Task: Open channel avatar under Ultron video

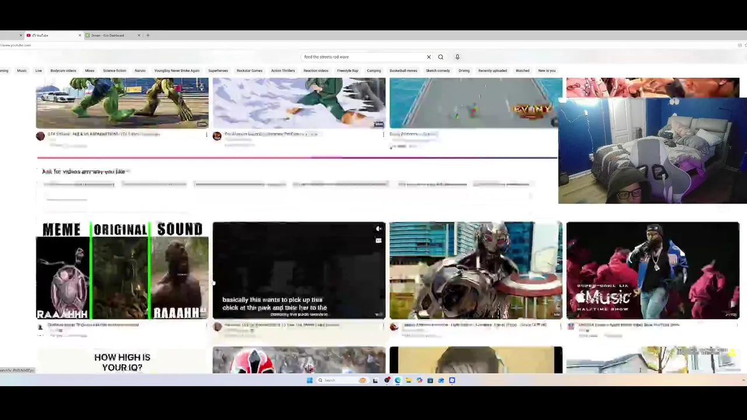Action: click(394, 327)
